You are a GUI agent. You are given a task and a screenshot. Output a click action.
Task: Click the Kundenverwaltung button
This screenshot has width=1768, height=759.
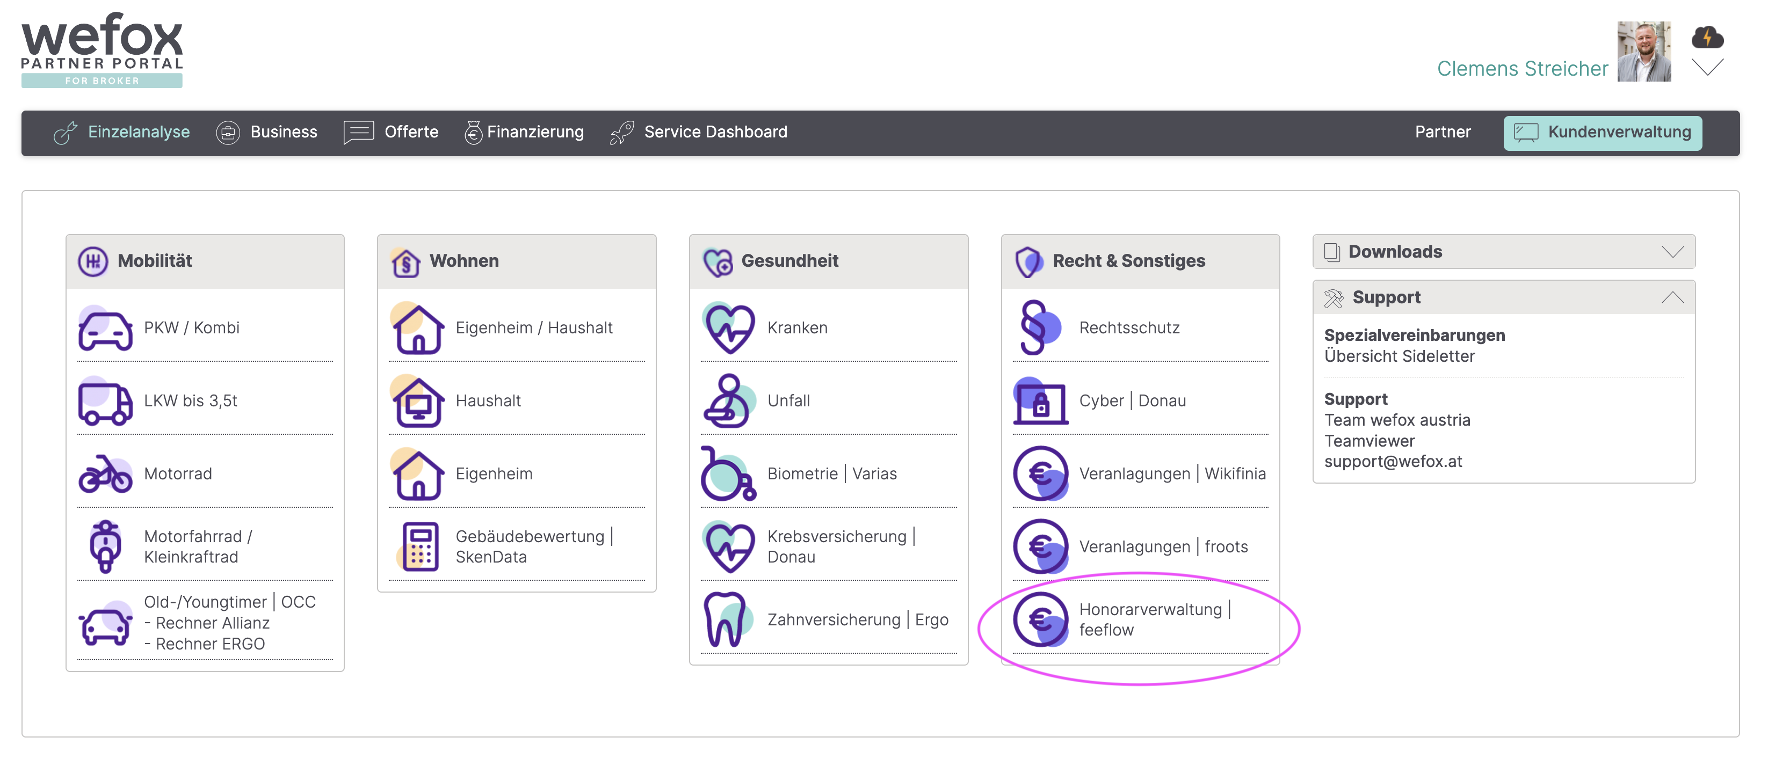1602,133
